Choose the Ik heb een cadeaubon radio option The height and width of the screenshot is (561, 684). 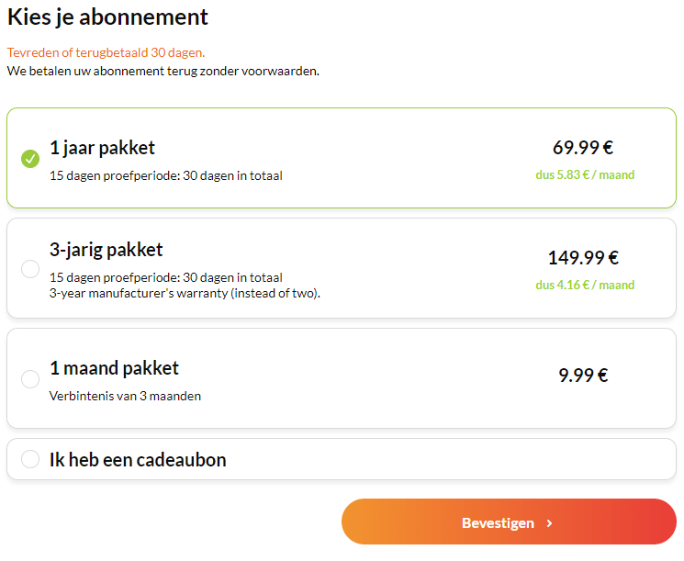(30, 459)
